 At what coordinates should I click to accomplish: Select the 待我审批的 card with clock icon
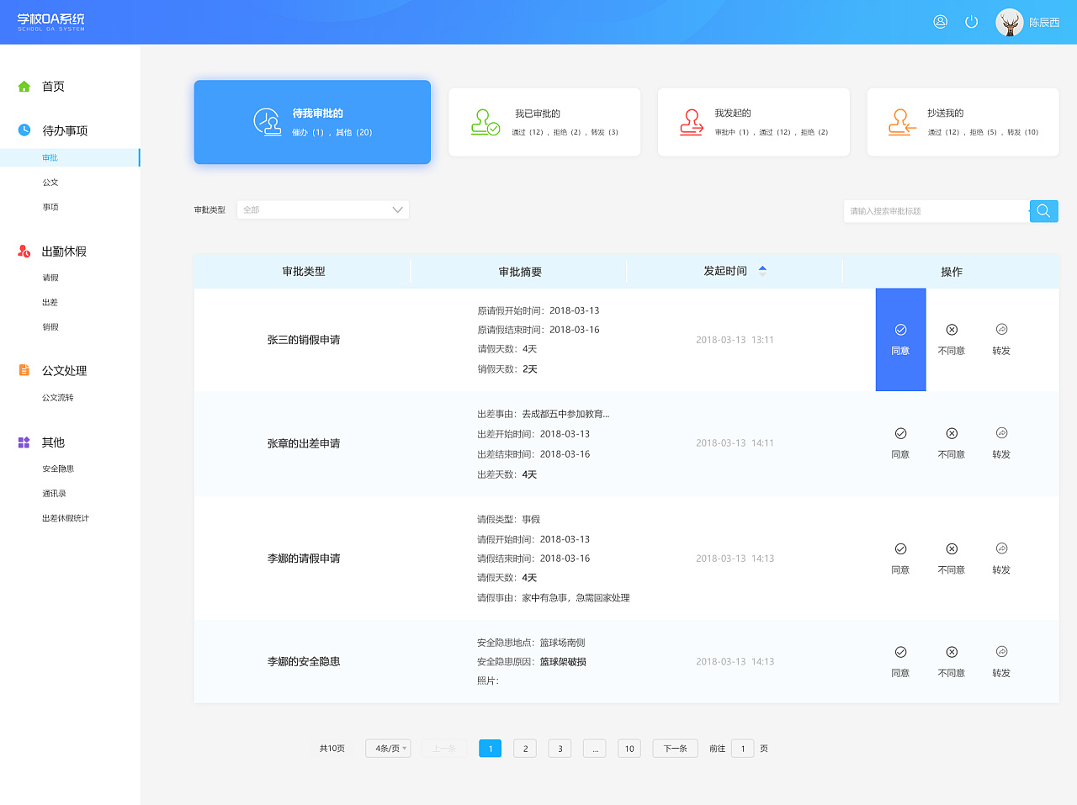coord(311,122)
